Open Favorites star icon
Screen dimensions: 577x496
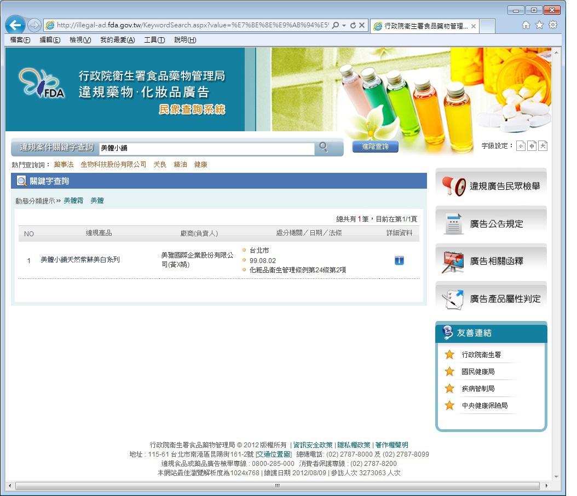pyautogui.click(x=539, y=25)
